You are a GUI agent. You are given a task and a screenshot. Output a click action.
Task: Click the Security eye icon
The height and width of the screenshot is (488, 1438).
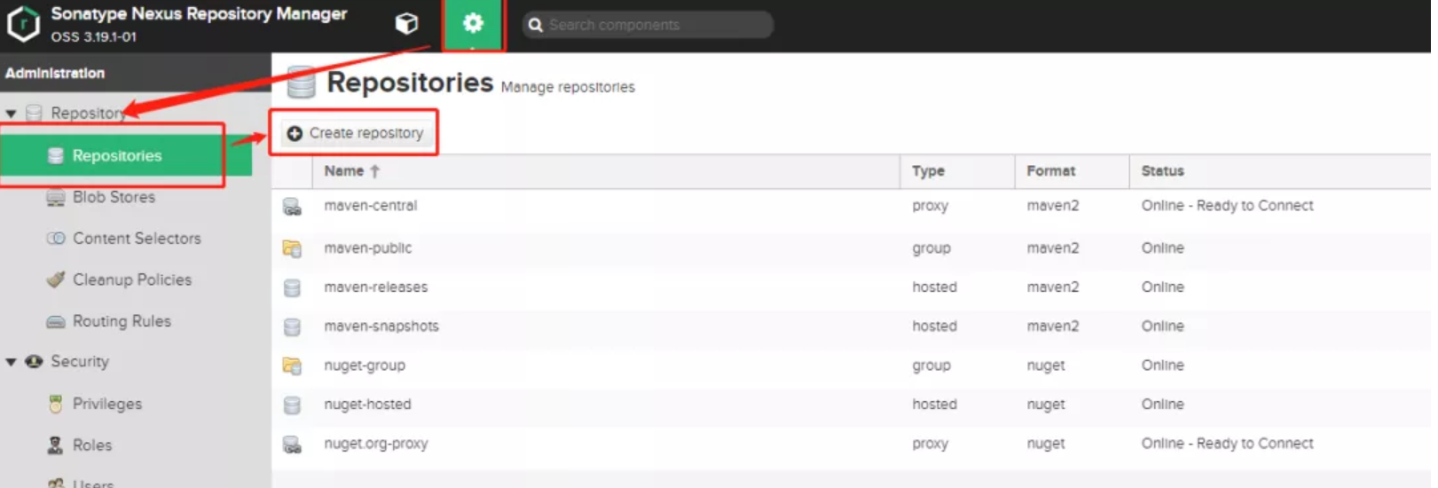coord(34,361)
